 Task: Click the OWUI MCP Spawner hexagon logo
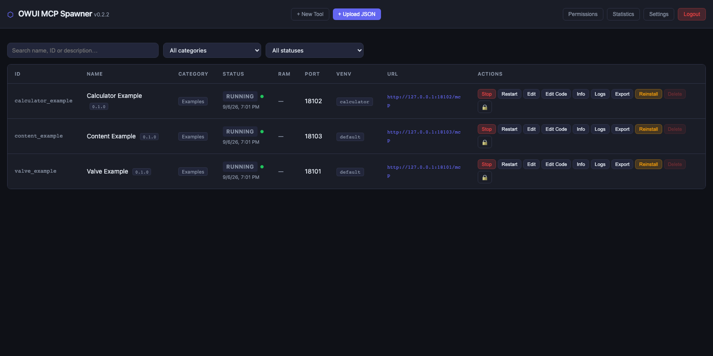point(10,15)
